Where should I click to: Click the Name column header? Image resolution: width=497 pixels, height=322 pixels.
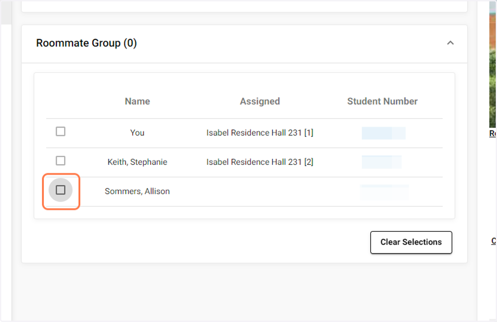point(138,101)
